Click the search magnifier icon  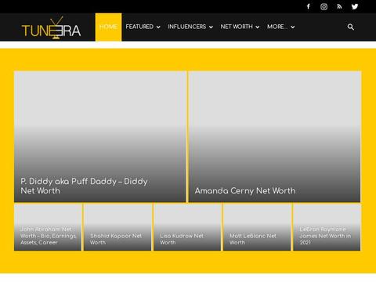click(x=351, y=27)
